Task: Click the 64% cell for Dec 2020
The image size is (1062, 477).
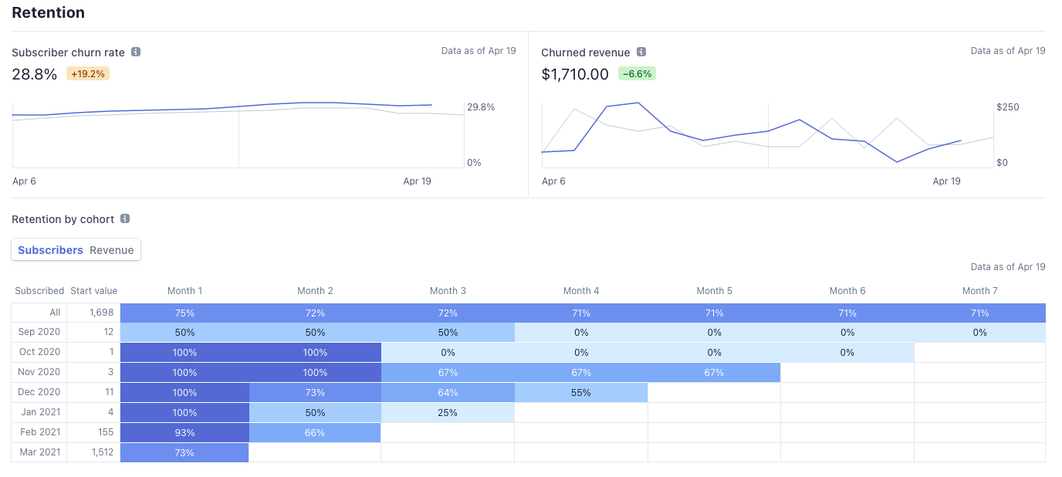Action: pos(448,393)
